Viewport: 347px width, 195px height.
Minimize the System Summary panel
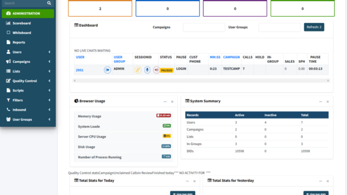pos(320,102)
